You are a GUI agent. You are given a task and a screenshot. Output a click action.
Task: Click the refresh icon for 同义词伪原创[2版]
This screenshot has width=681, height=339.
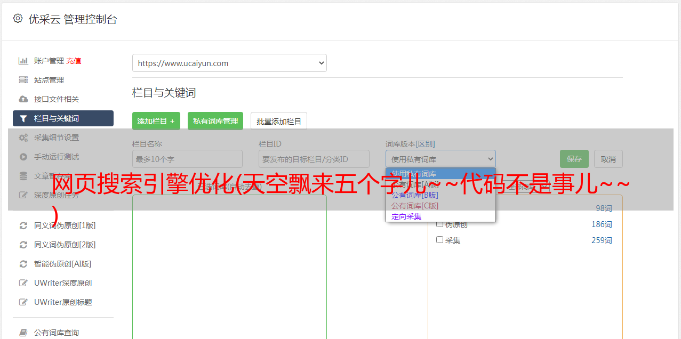(23, 245)
